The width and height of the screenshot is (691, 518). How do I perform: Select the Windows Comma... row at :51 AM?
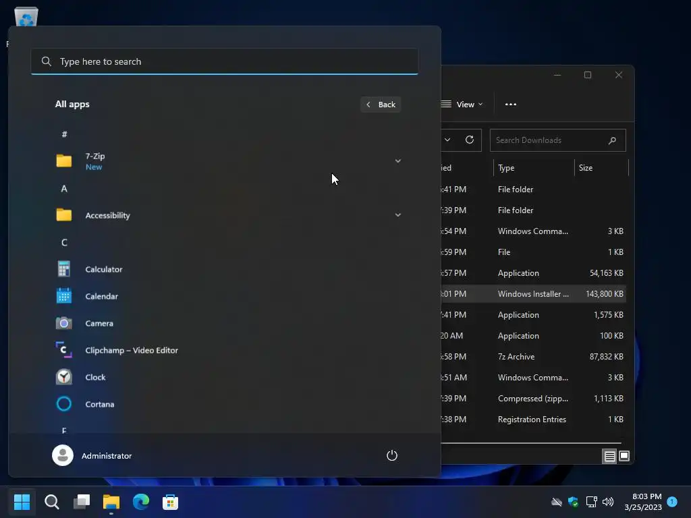click(x=533, y=378)
